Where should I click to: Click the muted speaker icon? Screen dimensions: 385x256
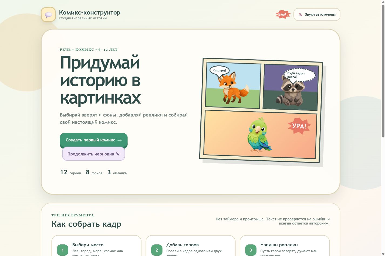(300, 15)
